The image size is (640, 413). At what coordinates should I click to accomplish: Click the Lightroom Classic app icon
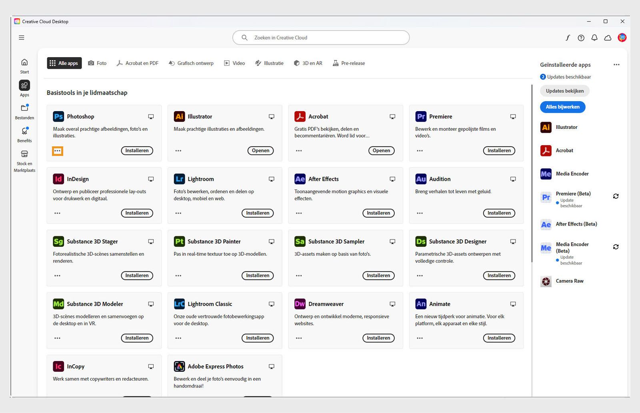point(179,304)
